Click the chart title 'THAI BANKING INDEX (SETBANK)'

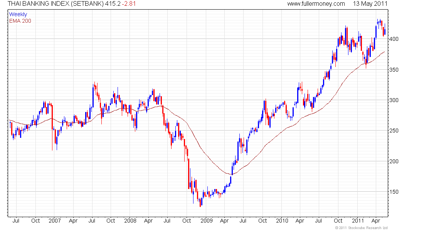pyautogui.click(x=55, y=4)
